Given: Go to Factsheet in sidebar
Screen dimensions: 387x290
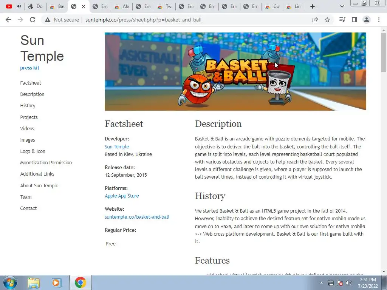Looking at the screenshot, I should (x=31, y=83).
